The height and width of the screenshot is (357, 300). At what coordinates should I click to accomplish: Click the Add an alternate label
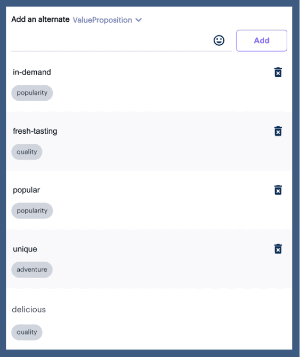(x=40, y=19)
